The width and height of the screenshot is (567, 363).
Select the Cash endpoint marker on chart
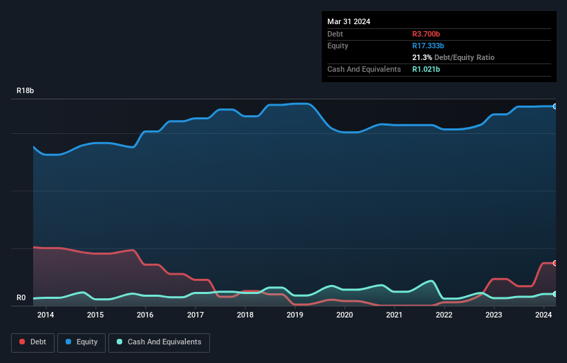pyautogui.click(x=555, y=294)
